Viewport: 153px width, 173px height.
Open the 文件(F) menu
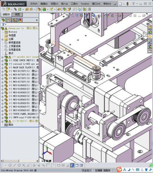point(34,4)
